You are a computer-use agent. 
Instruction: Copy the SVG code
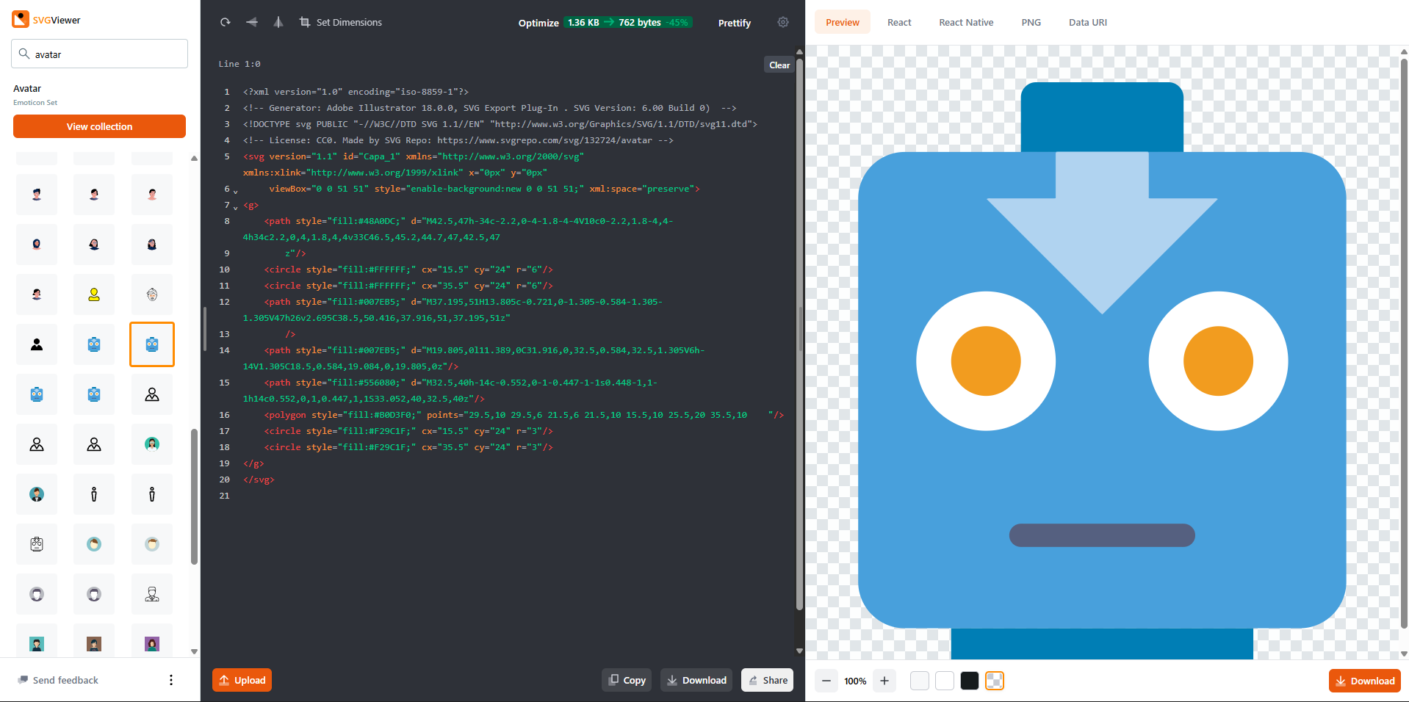coord(627,680)
